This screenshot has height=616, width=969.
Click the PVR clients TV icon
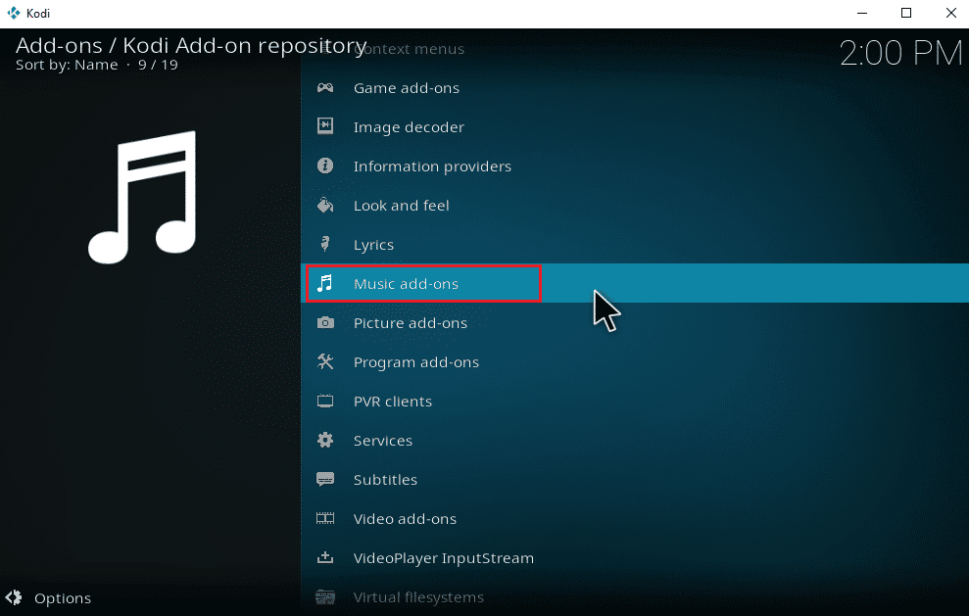325,401
